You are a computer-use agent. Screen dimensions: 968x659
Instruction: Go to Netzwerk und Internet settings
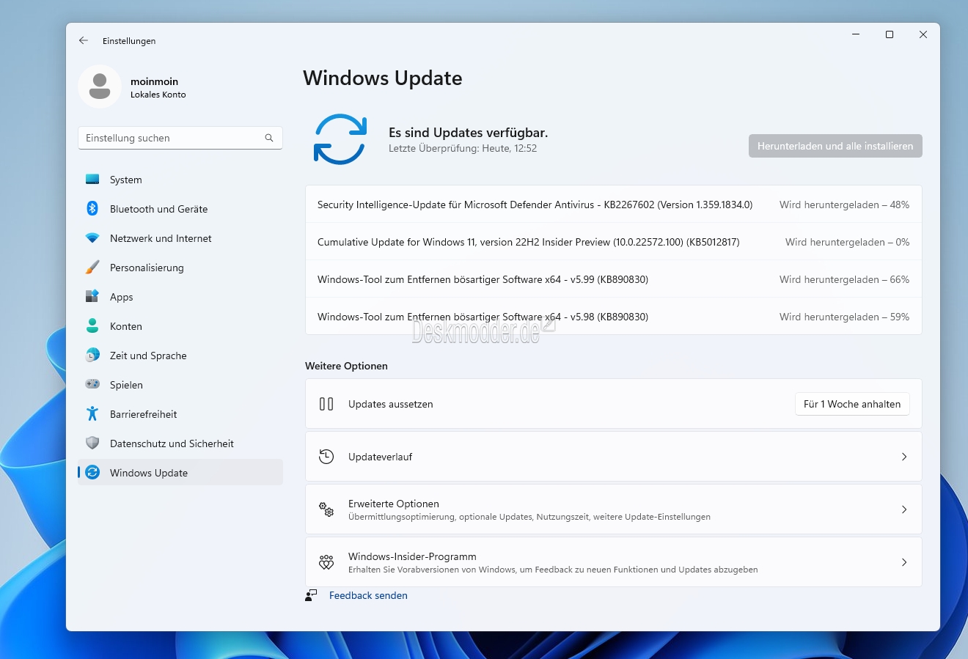tap(180, 238)
